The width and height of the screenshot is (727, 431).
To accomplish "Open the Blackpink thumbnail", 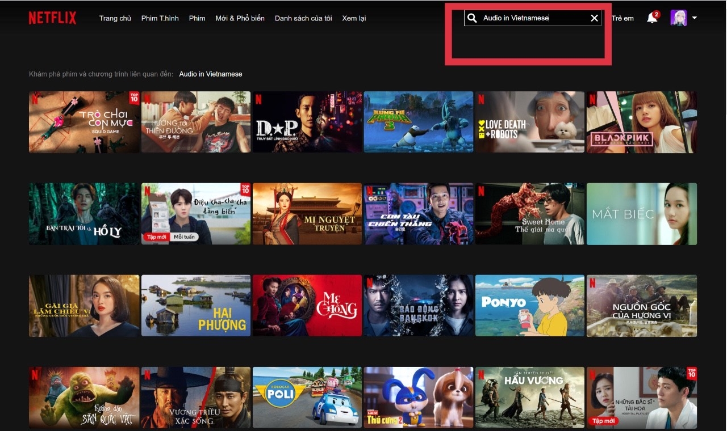I will (642, 122).
